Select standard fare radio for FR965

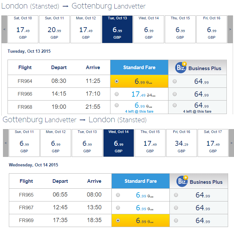click(118, 195)
